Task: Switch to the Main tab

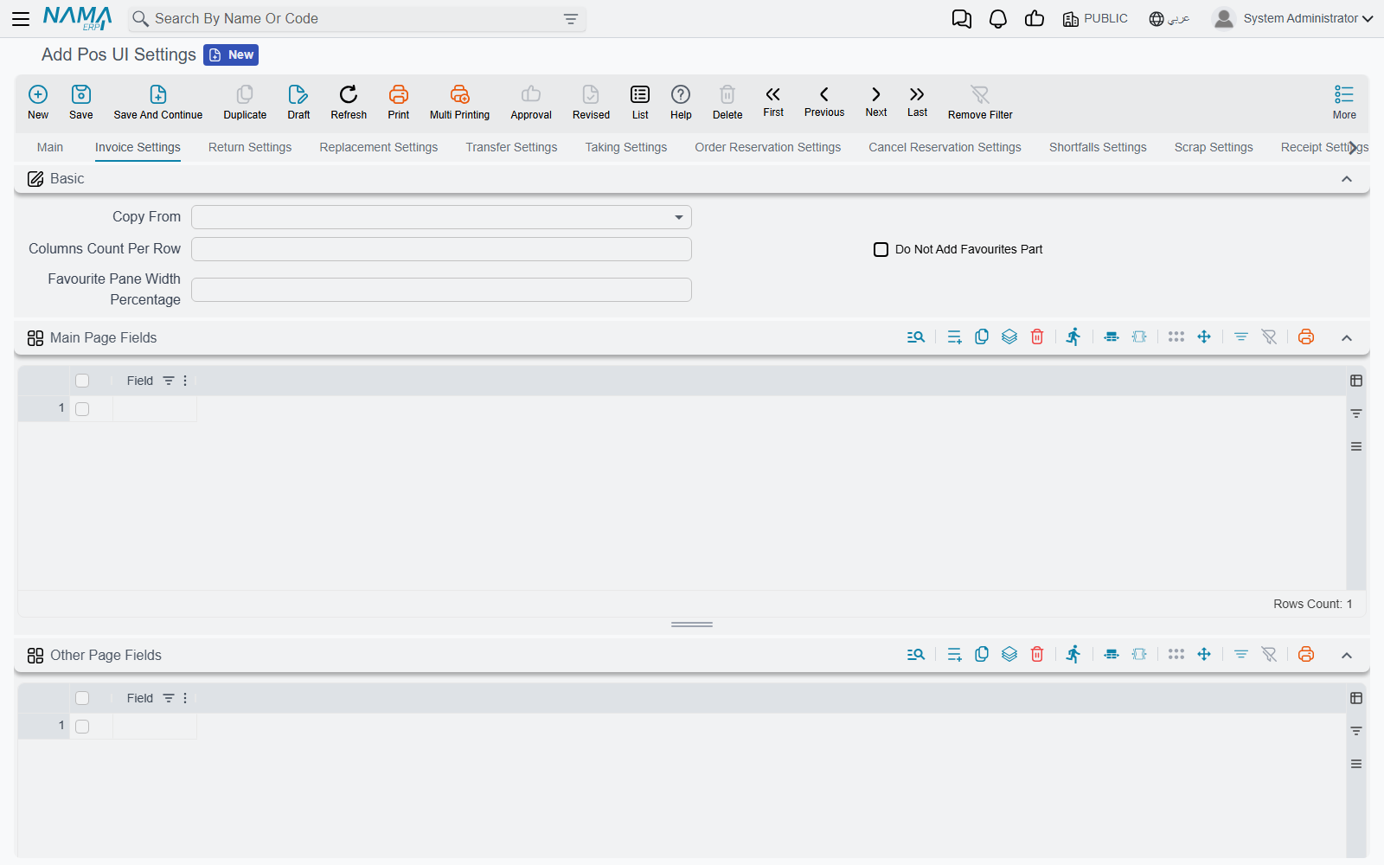Action: pyautogui.click(x=50, y=147)
